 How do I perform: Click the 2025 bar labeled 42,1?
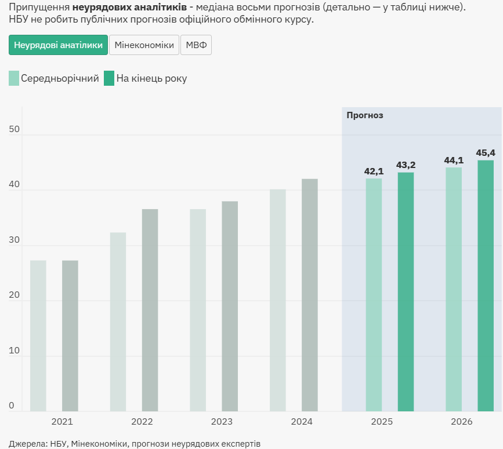click(x=374, y=295)
